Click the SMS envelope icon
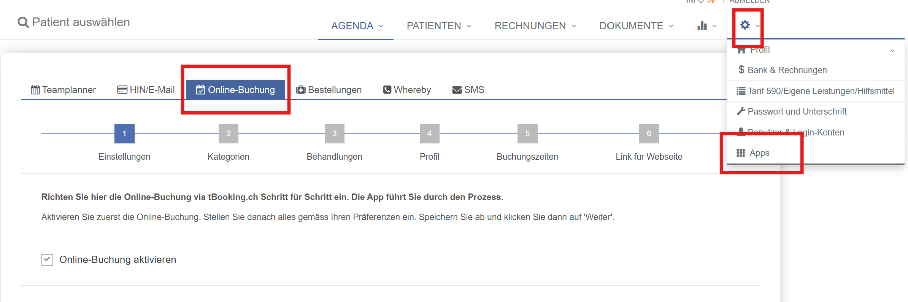 coord(457,90)
